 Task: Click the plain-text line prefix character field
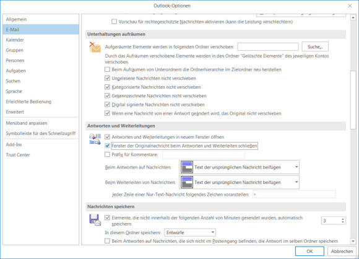pyautogui.click(x=294, y=195)
